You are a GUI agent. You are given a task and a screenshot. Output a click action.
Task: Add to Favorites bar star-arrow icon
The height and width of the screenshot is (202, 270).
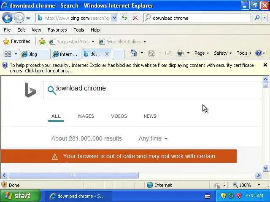click(42, 42)
